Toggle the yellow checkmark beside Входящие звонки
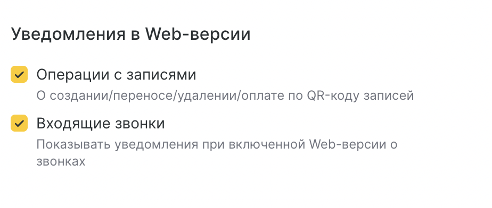 (x=19, y=123)
